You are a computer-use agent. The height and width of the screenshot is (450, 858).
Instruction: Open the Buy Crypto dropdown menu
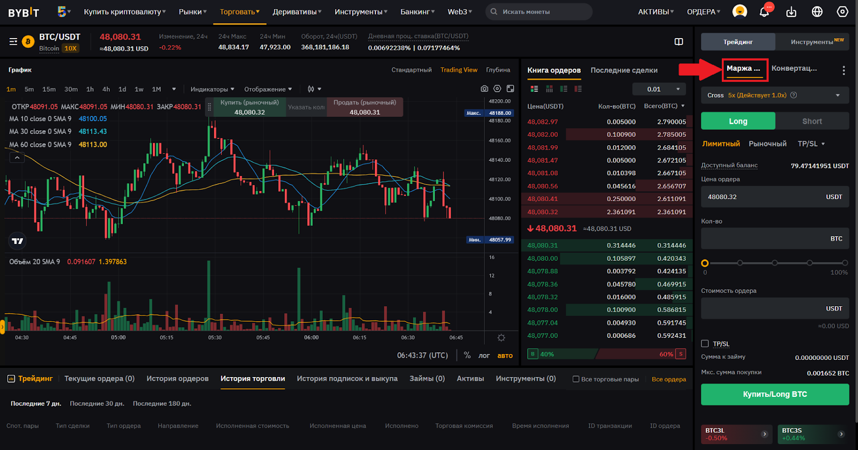[125, 12]
